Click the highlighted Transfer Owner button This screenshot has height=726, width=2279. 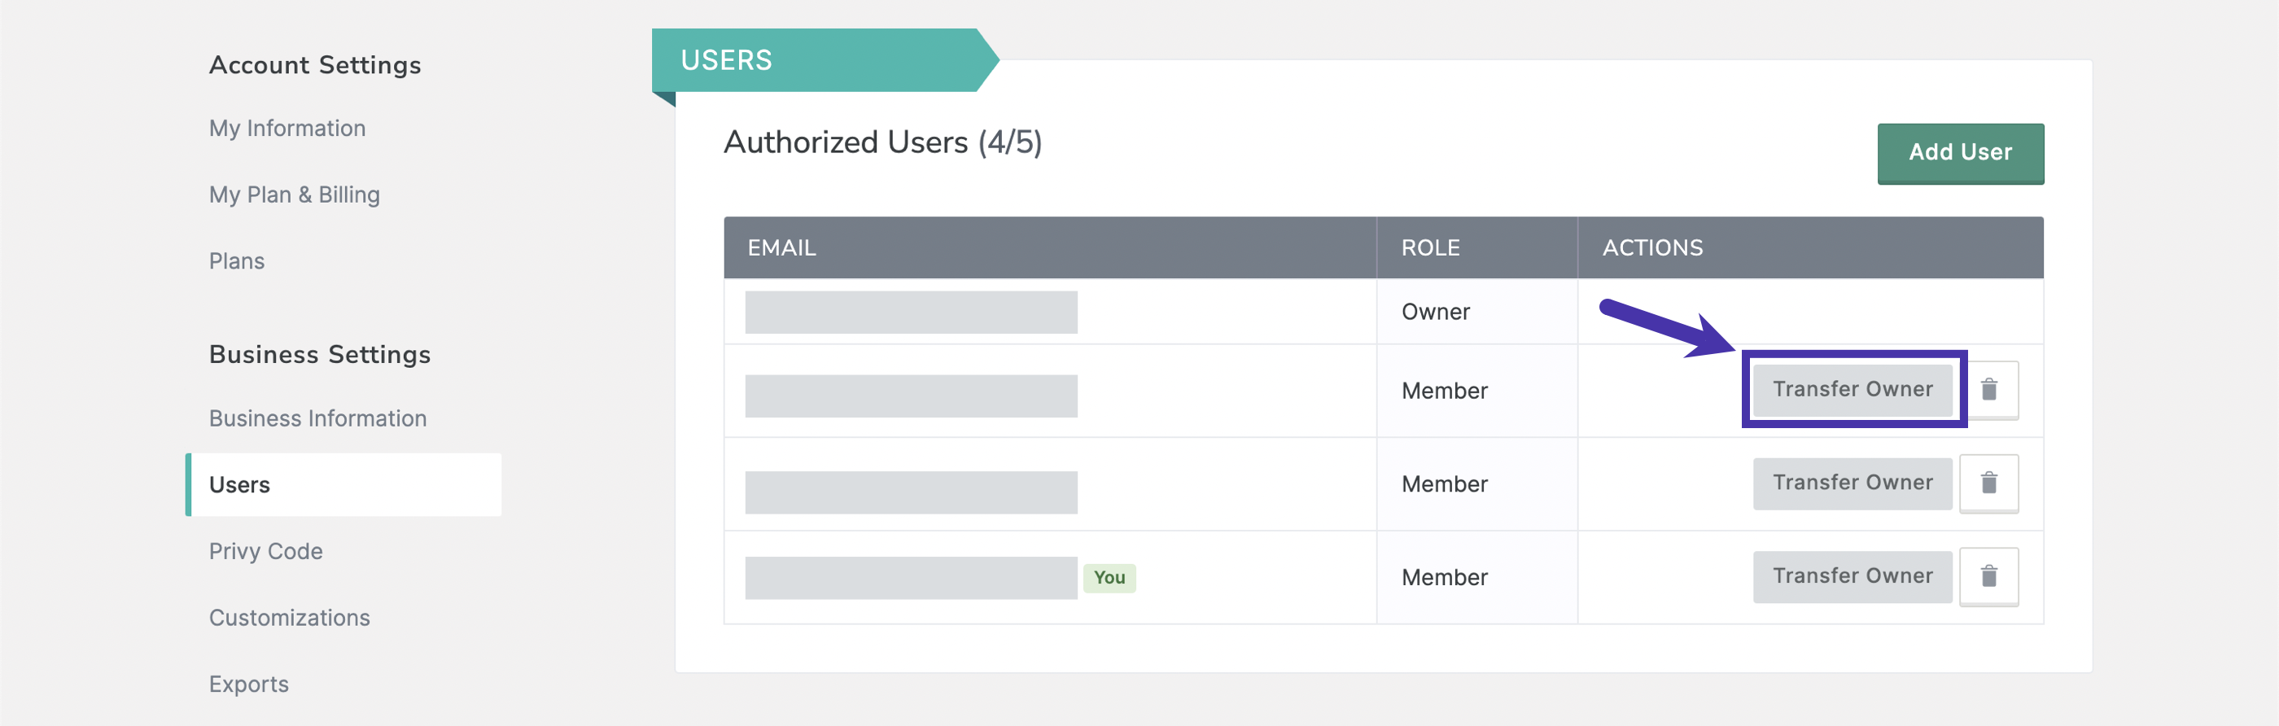(x=1852, y=389)
